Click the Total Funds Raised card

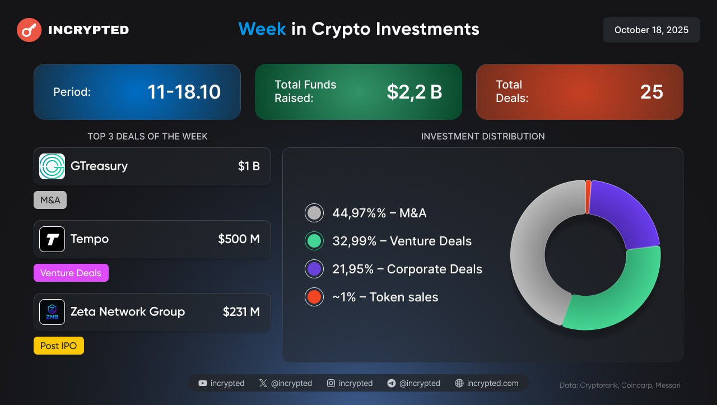(x=358, y=92)
